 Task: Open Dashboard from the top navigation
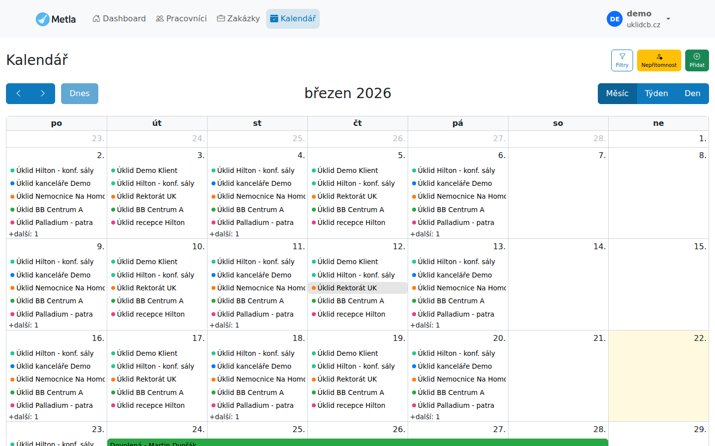coord(119,19)
